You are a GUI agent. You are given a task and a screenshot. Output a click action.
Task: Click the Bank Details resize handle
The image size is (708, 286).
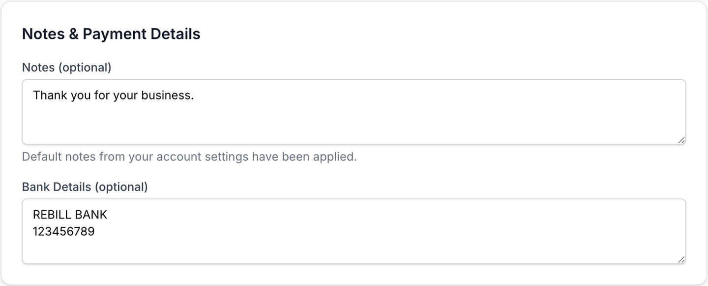(681, 259)
